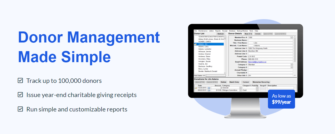Click the first name field containing Jim
Image resolution: width=335 pixels, height=134 pixels.
pyautogui.click(x=273, y=43)
